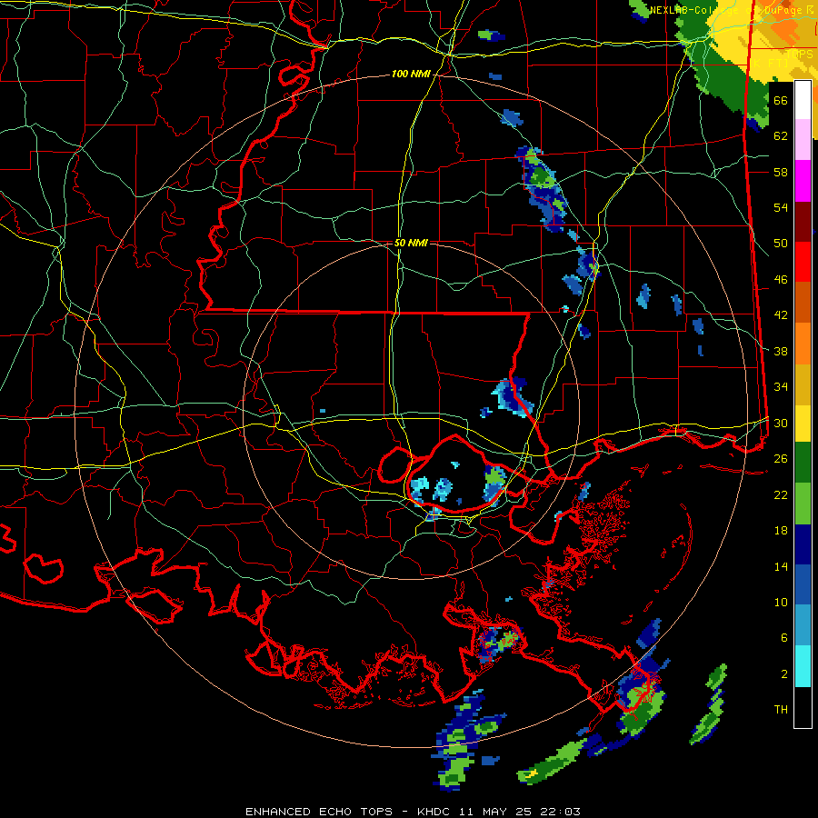
Task: Click the gold legend swatch below 38
Action: click(803, 384)
